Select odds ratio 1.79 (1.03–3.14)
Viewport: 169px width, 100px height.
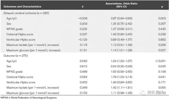point(121,77)
